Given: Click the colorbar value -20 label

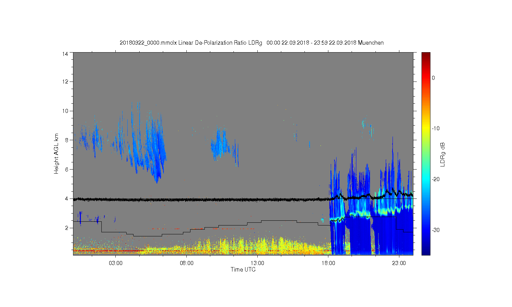Looking at the screenshot, I should (x=436, y=179).
